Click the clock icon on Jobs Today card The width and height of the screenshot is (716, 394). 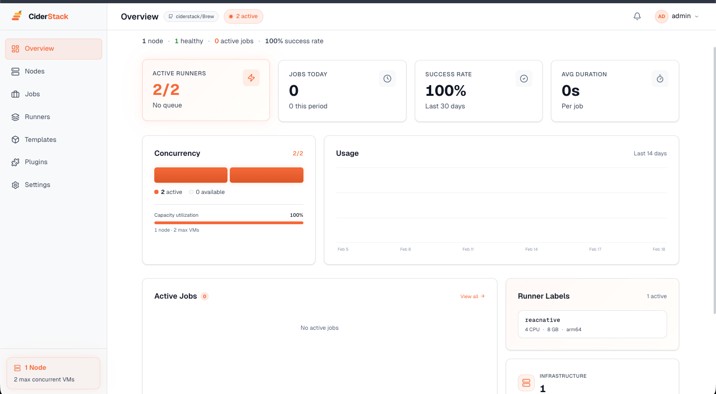coord(387,78)
